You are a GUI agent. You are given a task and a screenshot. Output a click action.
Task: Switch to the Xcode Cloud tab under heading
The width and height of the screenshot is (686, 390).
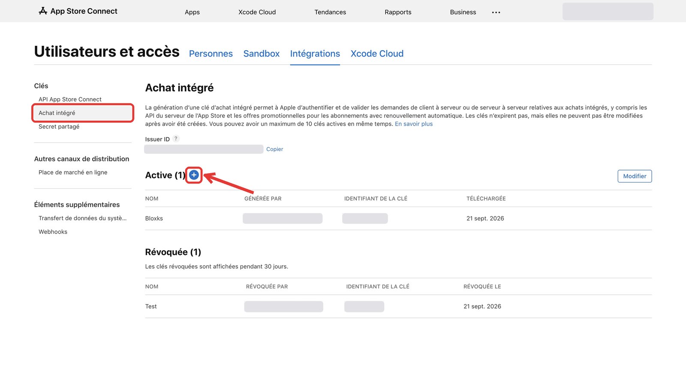(x=377, y=54)
